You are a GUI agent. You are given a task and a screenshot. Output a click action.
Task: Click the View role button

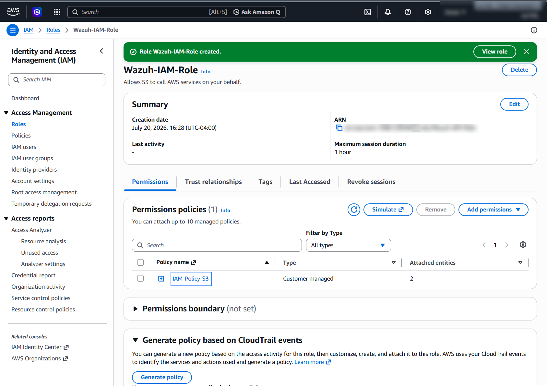(x=495, y=52)
